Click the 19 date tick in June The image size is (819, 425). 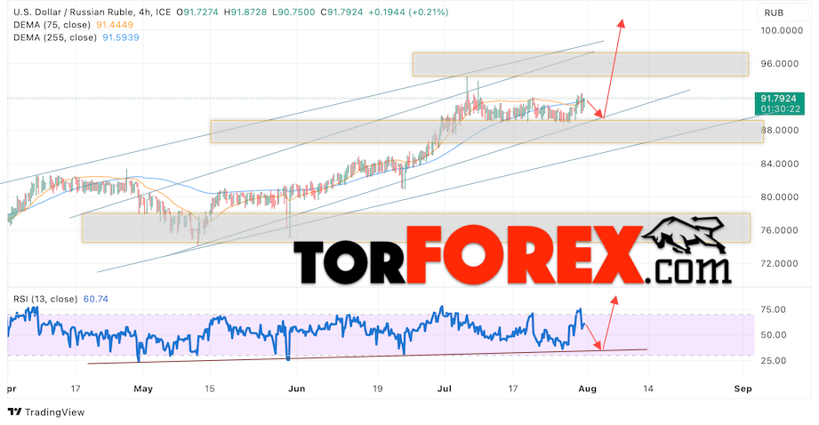[x=378, y=389]
